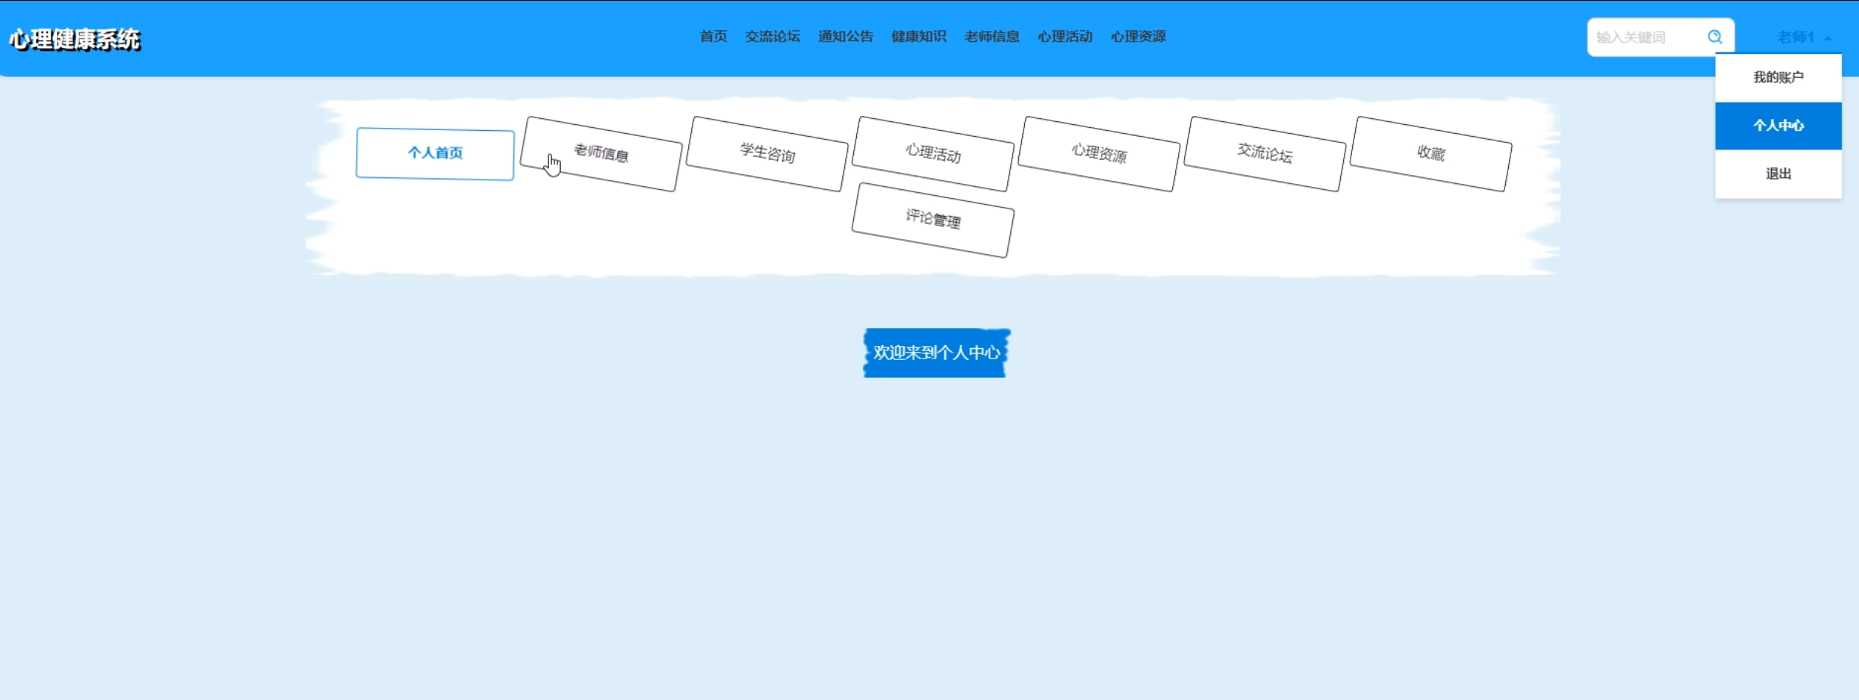The width and height of the screenshot is (1859, 700).
Task: Switch to 心理活动 tab in personal center
Action: [x=933, y=154]
